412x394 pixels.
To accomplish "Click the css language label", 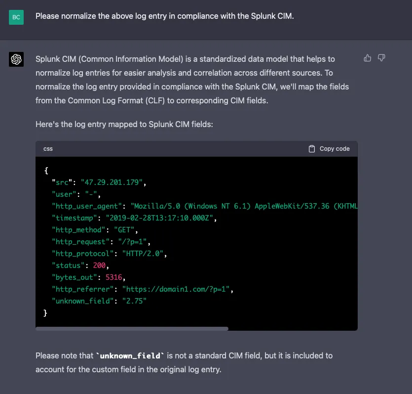I will coord(48,149).
